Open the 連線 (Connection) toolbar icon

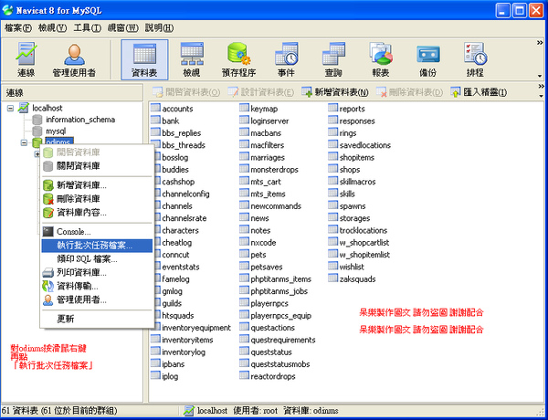26,59
